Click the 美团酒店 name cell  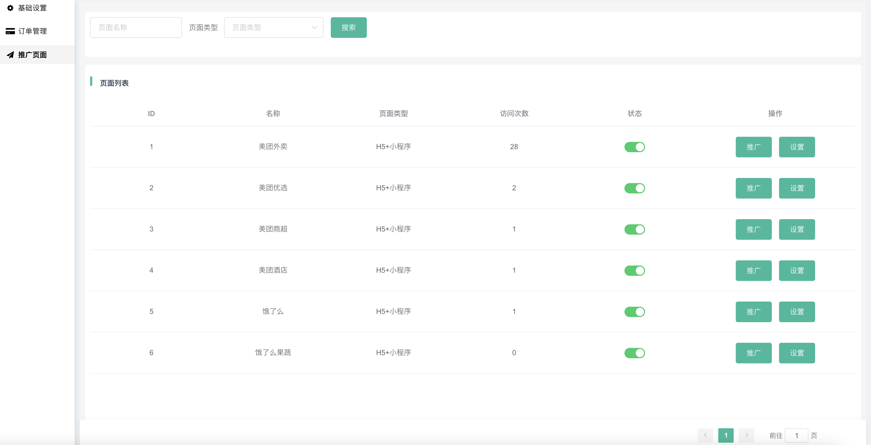coord(273,270)
